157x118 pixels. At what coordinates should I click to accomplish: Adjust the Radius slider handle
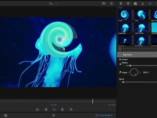[130, 66]
